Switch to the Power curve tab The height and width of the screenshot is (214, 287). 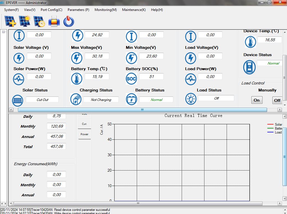click(85, 134)
